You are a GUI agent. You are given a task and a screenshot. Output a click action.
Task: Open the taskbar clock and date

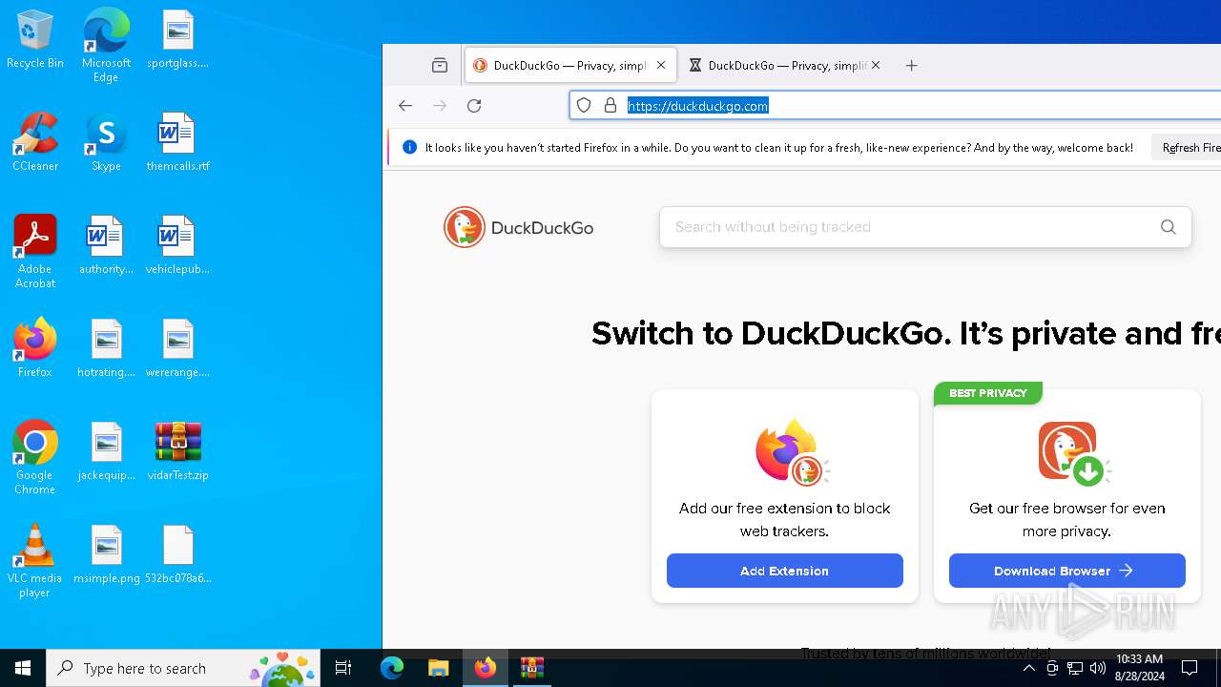(1140, 669)
